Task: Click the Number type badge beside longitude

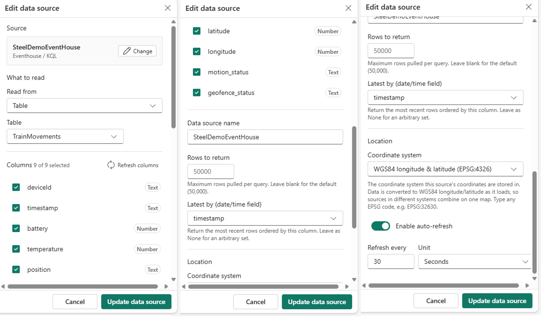Action: tap(328, 51)
